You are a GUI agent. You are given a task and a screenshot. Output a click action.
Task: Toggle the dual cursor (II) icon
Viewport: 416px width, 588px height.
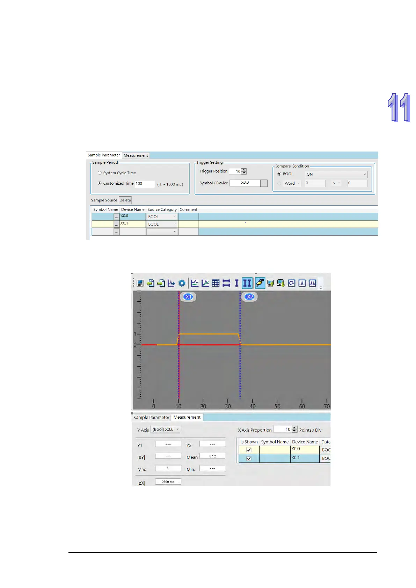pyautogui.click(x=247, y=283)
